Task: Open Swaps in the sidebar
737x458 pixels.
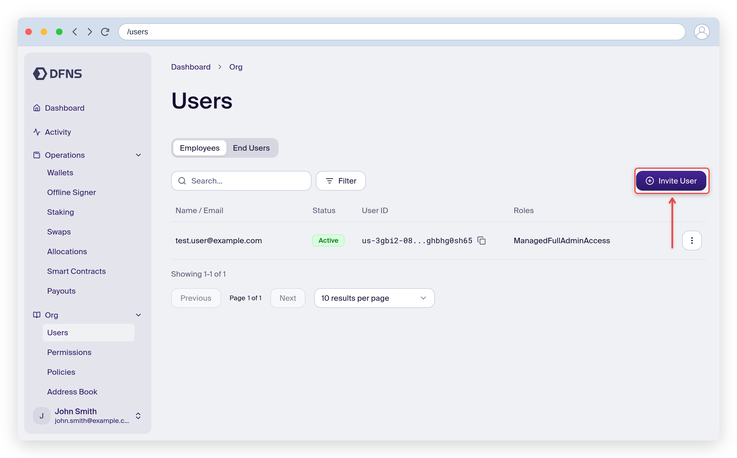Action: pyautogui.click(x=59, y=232)
